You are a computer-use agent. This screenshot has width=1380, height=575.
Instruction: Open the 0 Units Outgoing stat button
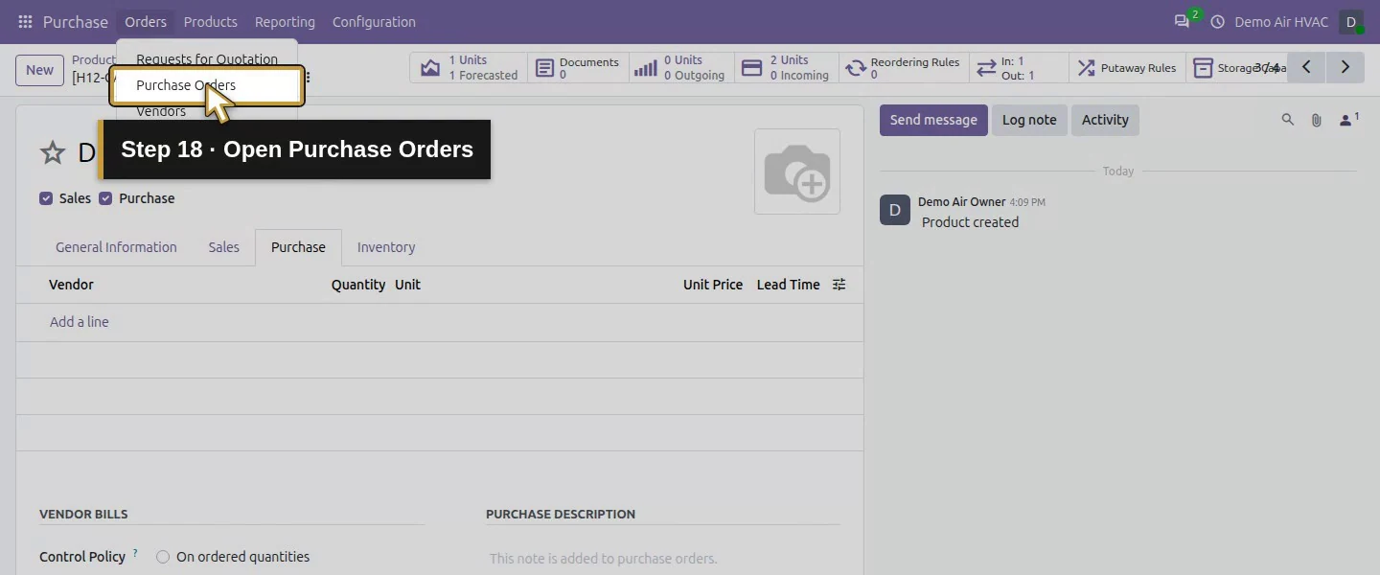(x=681, y=68)
